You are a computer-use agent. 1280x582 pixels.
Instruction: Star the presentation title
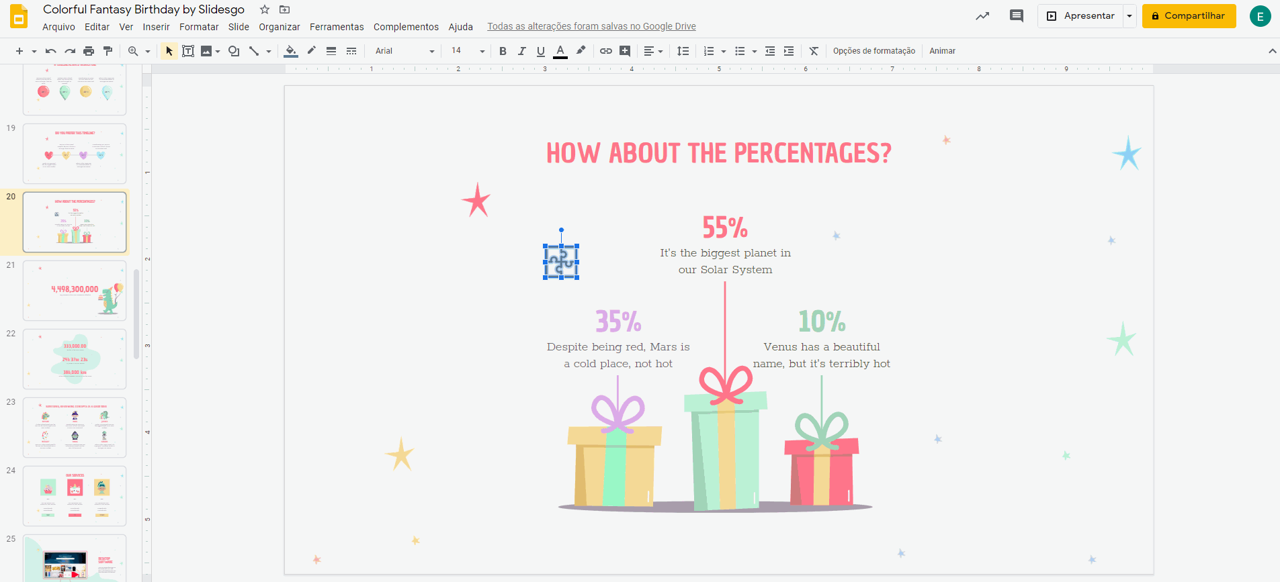265,9
